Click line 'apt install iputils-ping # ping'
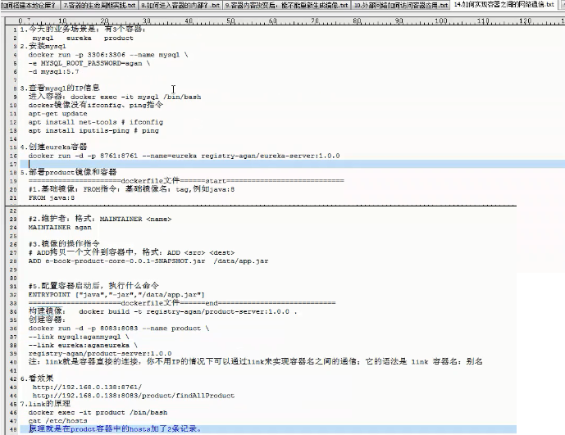 point(93,131)
